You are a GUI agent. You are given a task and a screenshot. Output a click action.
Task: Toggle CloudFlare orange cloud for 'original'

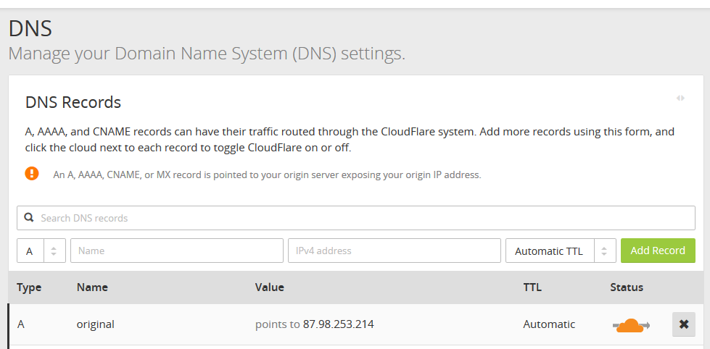pos(630,325)
